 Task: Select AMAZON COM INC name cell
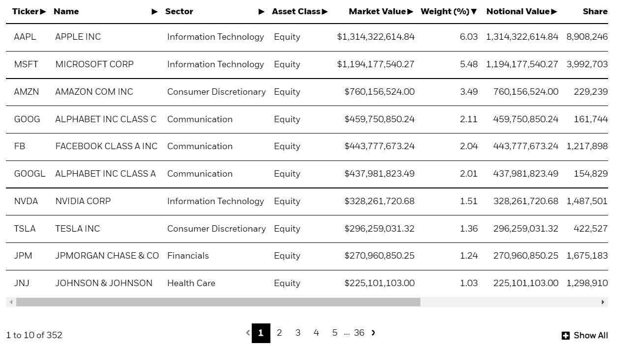(94, 92)
